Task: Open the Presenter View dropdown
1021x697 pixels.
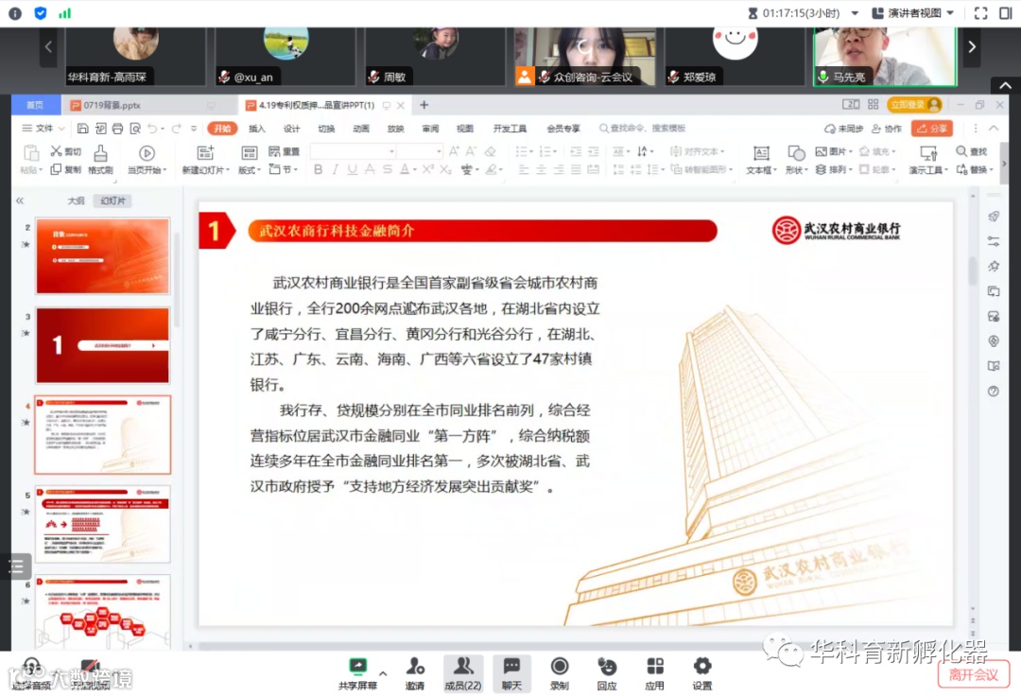Action: point(912,13)
